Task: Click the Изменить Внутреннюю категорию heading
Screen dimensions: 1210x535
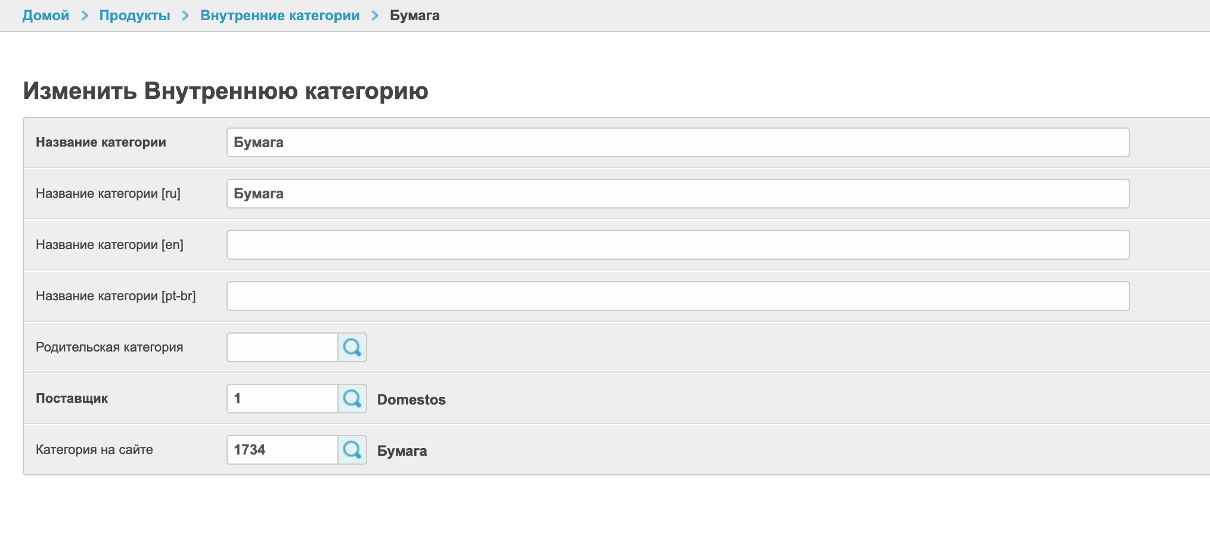Action: pos(225,91)
